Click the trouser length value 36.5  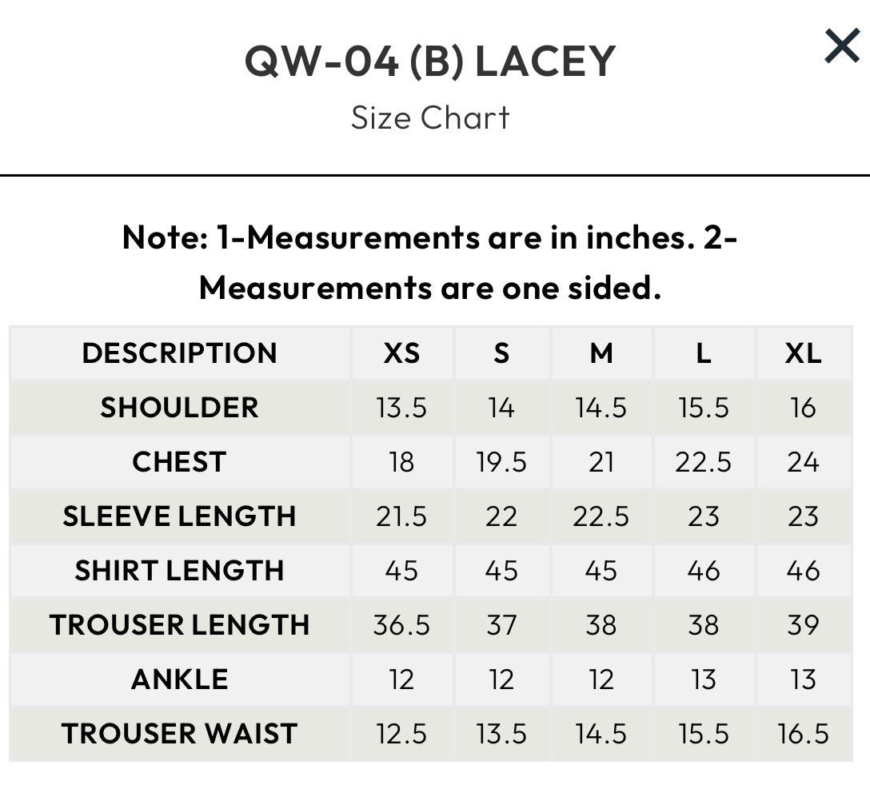[401, 625]
